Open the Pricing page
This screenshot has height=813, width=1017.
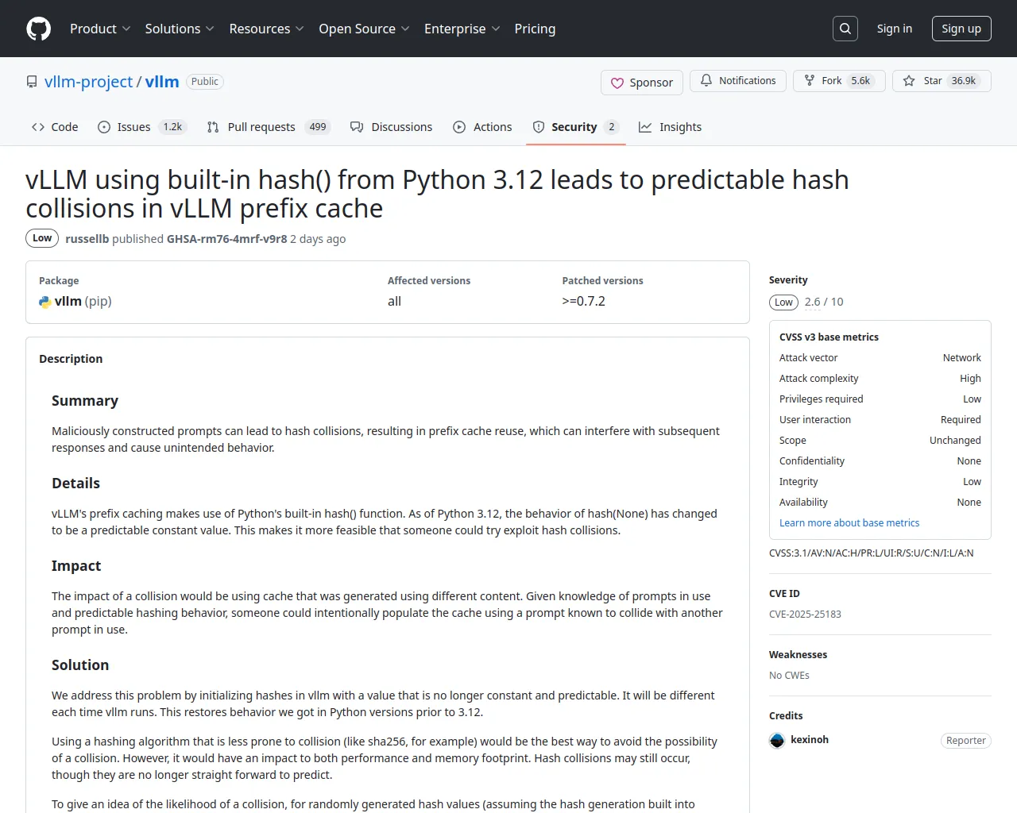[x=535, y=29]
